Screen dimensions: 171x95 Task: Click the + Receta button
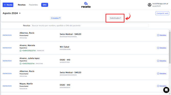tap(8, 5)
